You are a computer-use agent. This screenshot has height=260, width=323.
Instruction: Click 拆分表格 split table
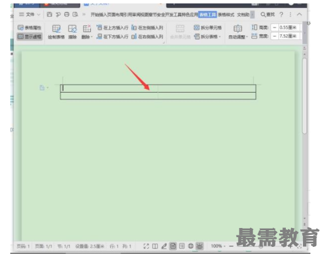(206, 37)
